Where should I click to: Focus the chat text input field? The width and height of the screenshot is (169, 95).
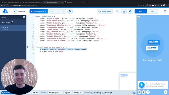tap(156, 85)
